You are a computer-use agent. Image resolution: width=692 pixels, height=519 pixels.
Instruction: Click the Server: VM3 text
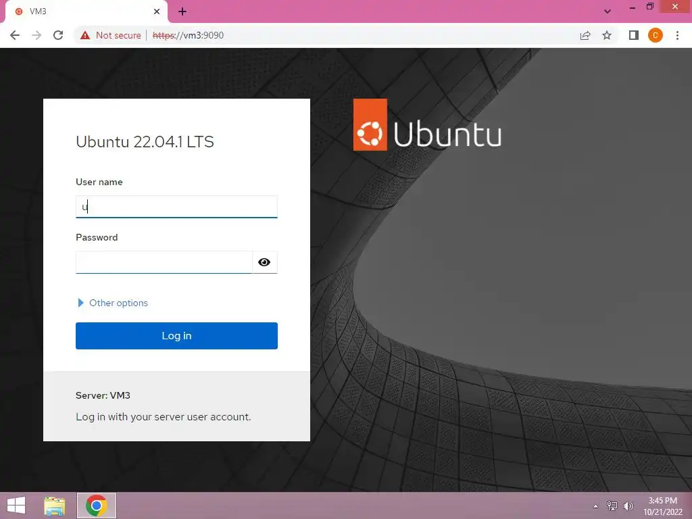point(103,395)
